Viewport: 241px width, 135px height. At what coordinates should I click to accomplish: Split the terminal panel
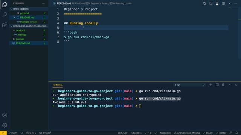[x=217, y=85]
